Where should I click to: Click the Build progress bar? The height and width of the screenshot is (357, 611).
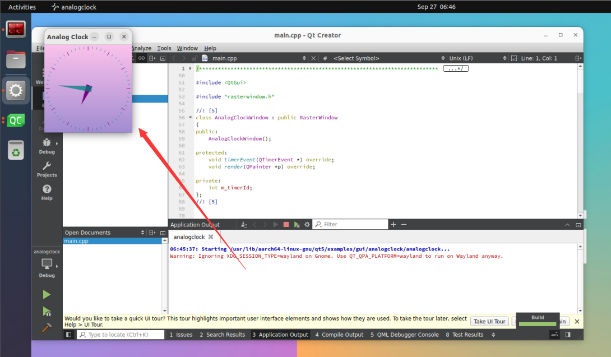point(538,324)
